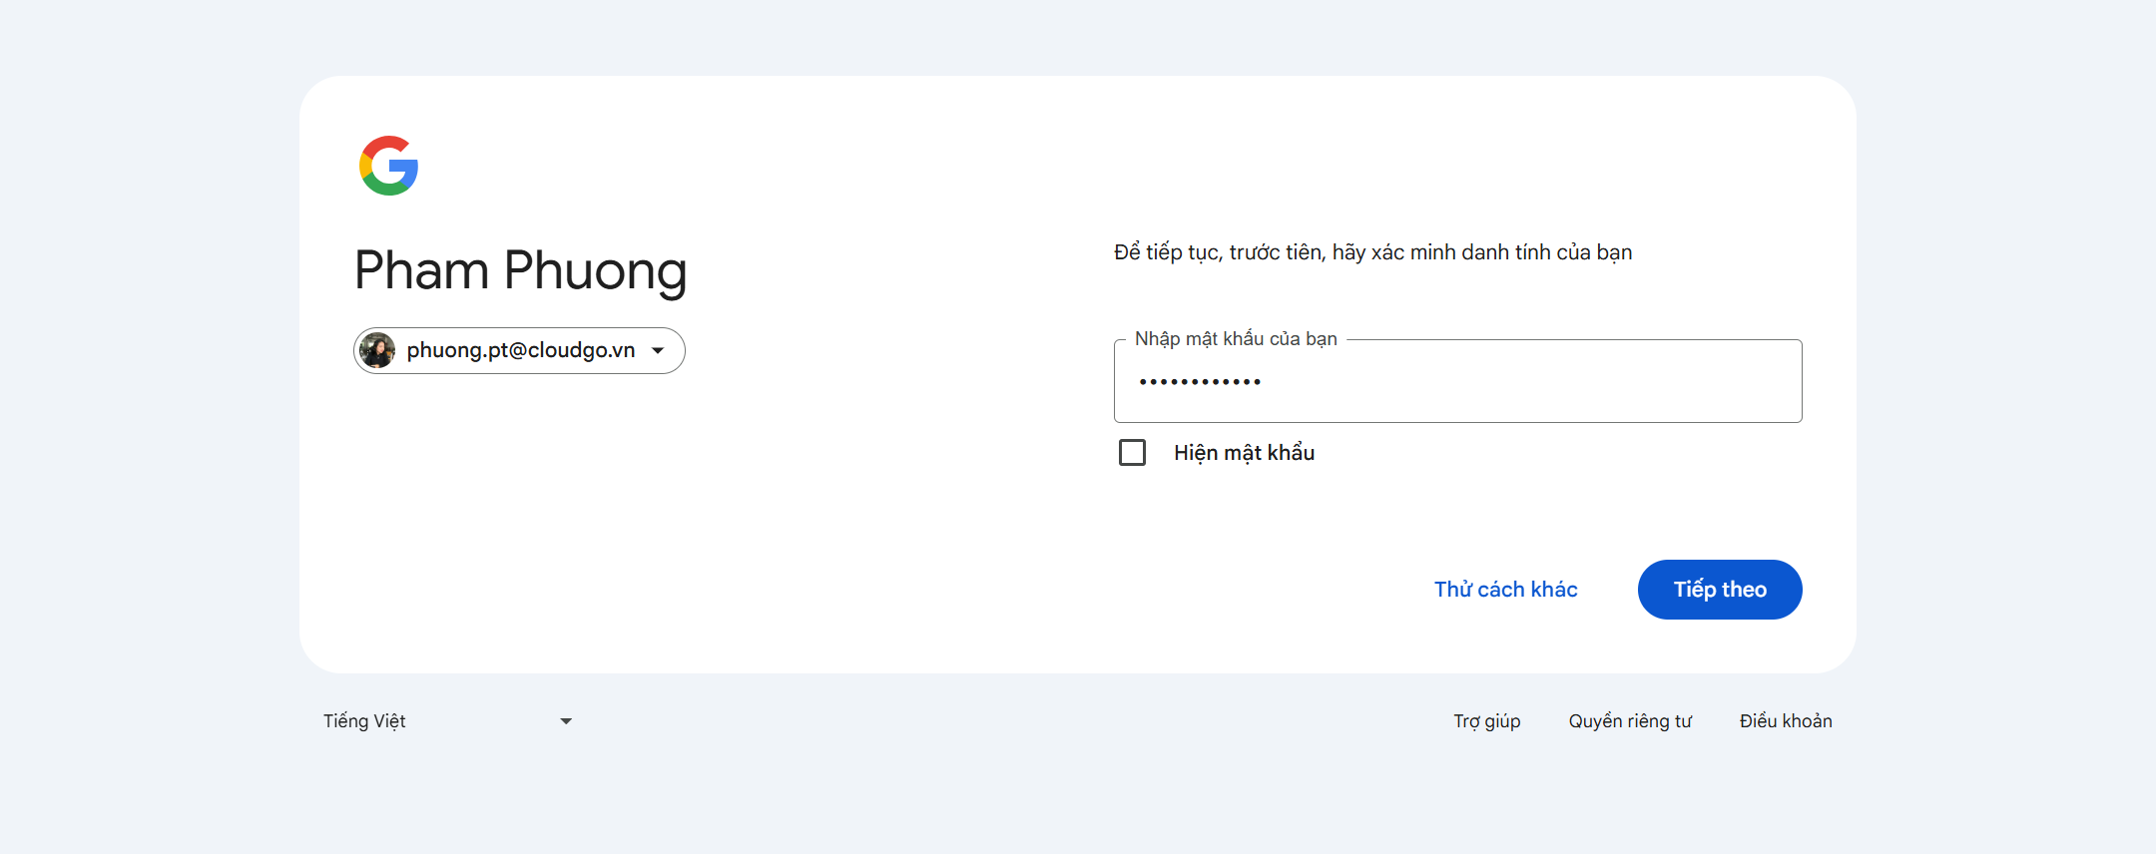Open the Tiếng Việt language dropdown
This screenshot has width=2156, height=854.
(447, 721)
